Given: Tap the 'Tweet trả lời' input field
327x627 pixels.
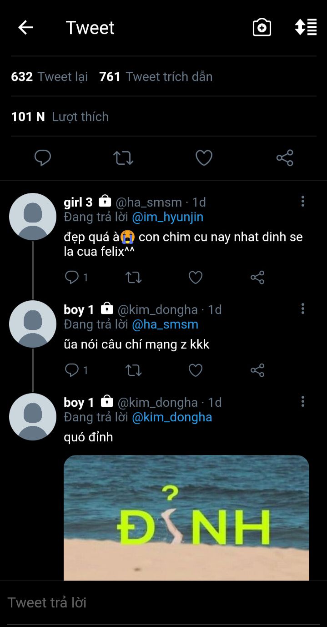Looking at the screenshot, I should tap(163, 602).
